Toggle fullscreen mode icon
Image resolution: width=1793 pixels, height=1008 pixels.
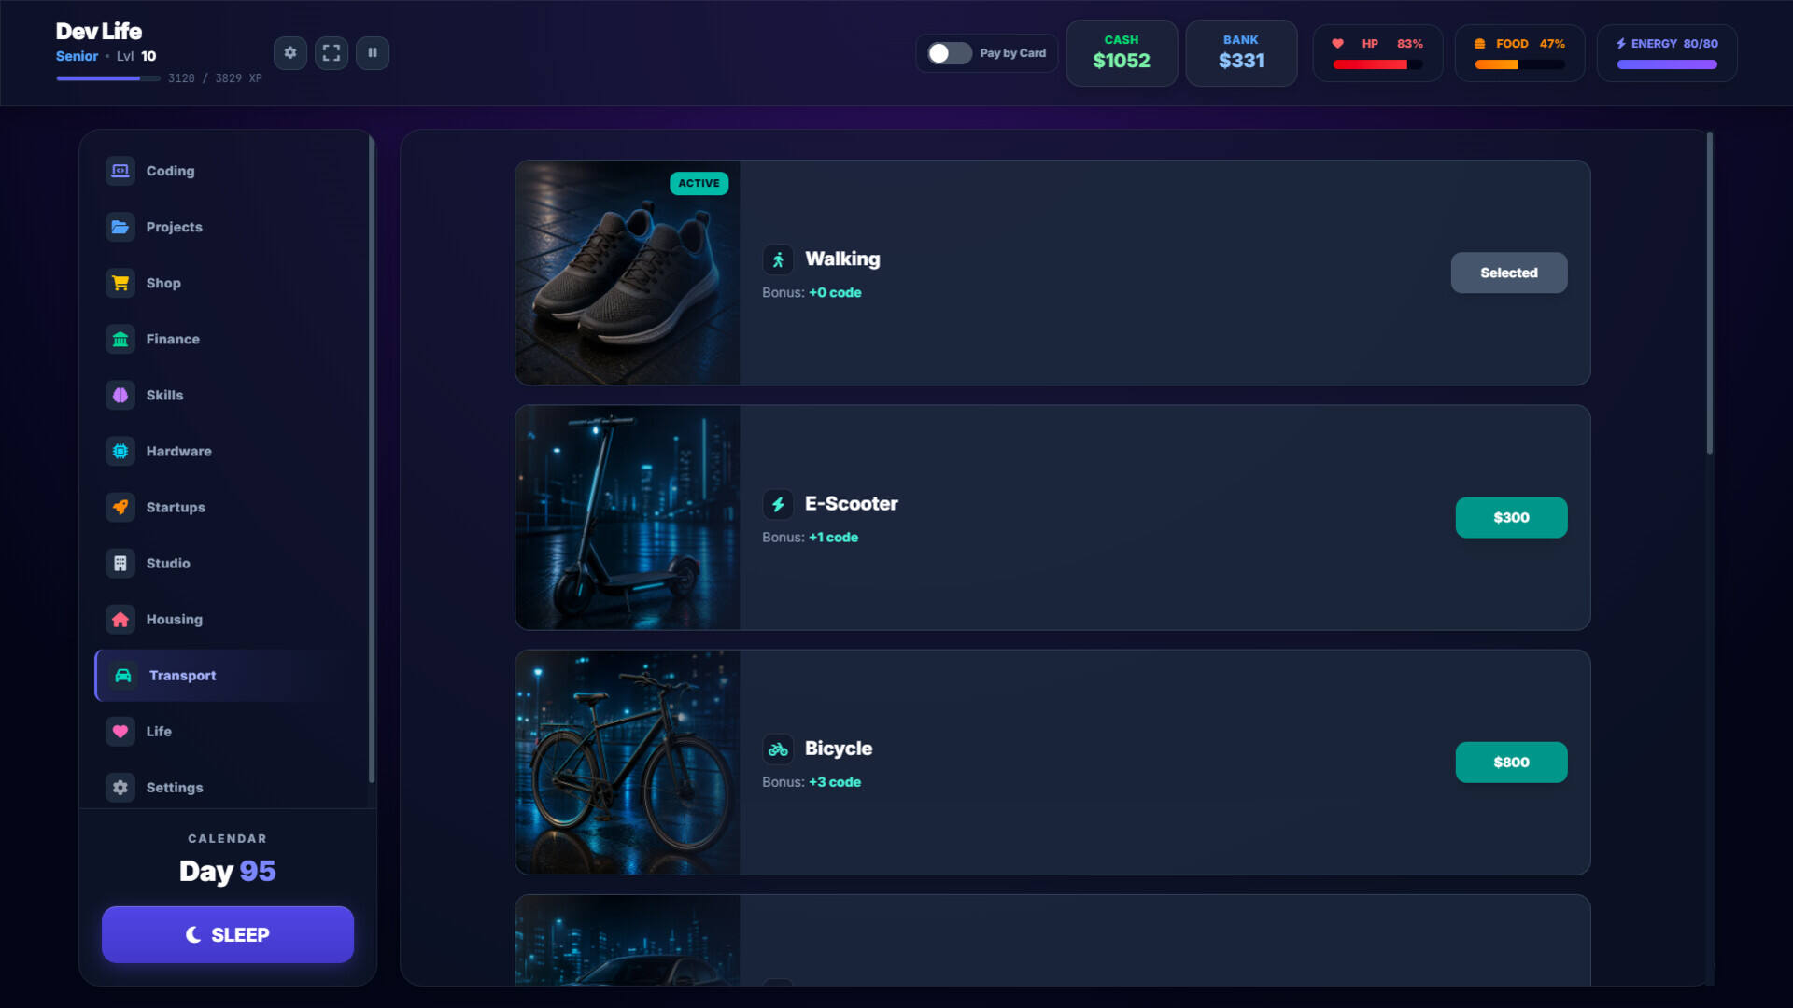click(x=332, y=52)
